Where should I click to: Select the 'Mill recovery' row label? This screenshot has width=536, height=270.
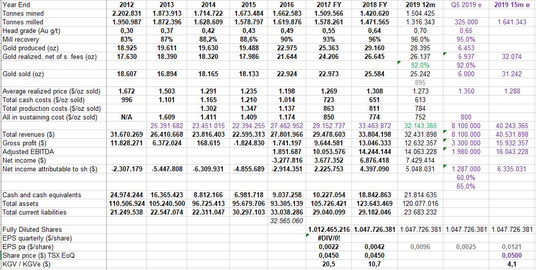coord(20,39)
